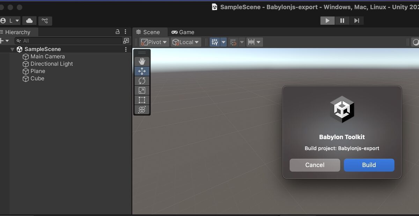This screenshot has width=419, height=216.
Task: Select Directional Light in Hierarchy
Action: (x=52, y=64)
